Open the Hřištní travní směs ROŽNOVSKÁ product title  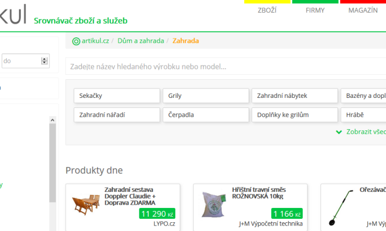259,193
